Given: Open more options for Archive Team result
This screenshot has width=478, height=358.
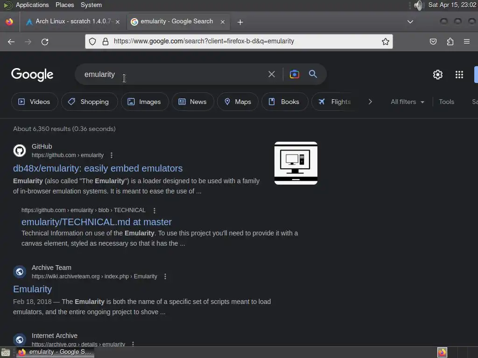Looking at the screenshot, I should click(165, 276).
